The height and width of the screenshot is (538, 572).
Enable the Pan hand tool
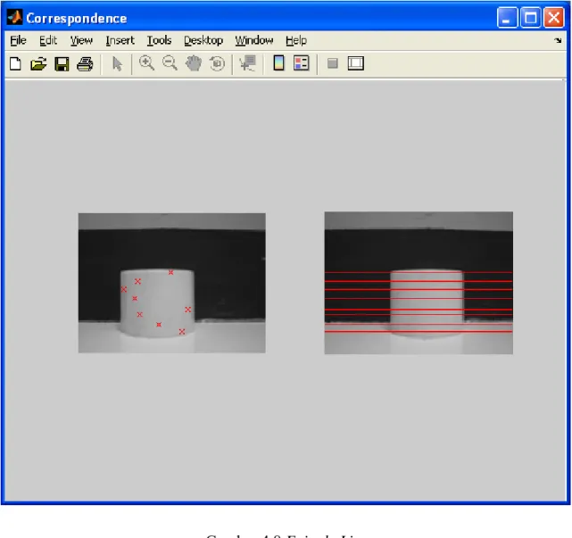pyautogui.click(x=194, y=63)
